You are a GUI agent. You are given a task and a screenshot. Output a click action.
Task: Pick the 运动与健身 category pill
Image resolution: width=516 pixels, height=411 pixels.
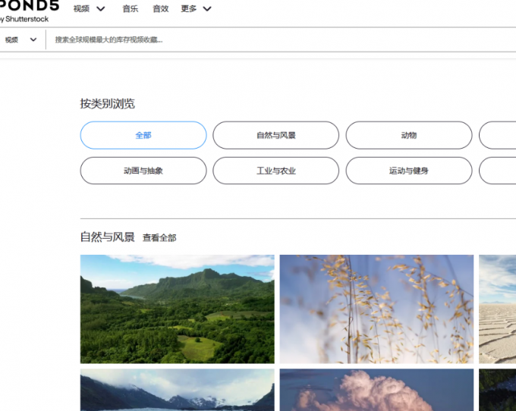pyautogui.click(x=408, y=171)
